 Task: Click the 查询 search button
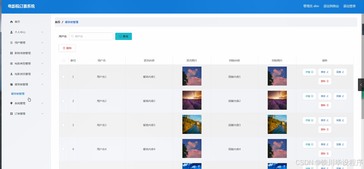coord(124,36)
